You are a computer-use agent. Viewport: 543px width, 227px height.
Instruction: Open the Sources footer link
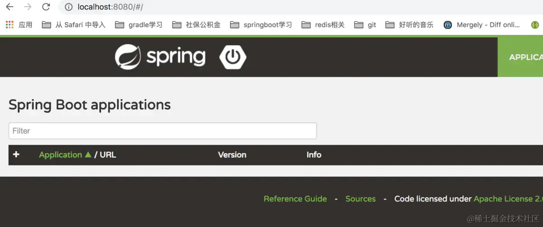click(361, 199)
